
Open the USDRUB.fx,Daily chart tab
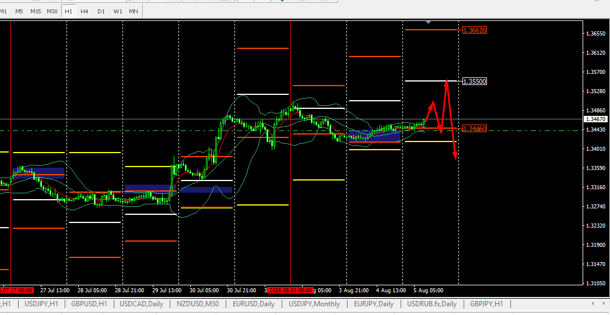point(432,304)
